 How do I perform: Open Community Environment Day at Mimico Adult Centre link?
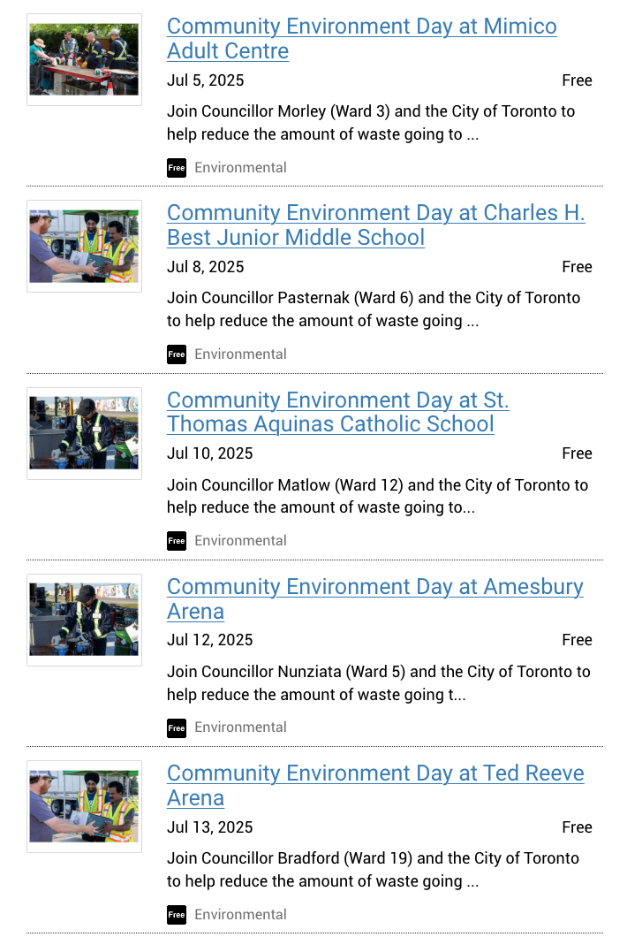pos(362,38)
